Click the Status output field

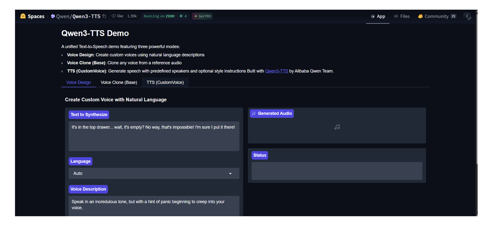coord(337,171)
